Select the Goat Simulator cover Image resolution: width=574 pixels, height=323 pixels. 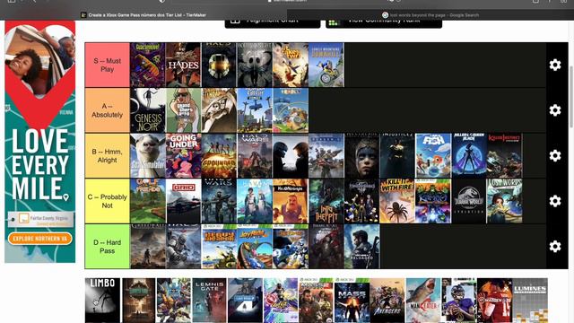(147, 155)
